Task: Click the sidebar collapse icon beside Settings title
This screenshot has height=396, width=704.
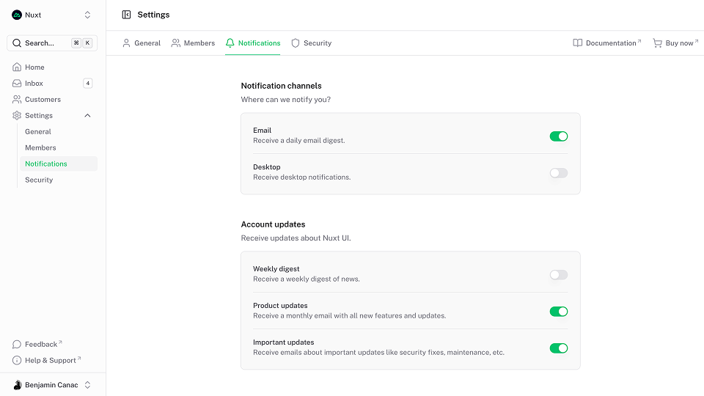Action: coord(126,15)
